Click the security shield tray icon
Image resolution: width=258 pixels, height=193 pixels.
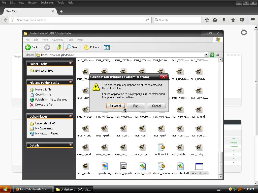tap(230, 189)
